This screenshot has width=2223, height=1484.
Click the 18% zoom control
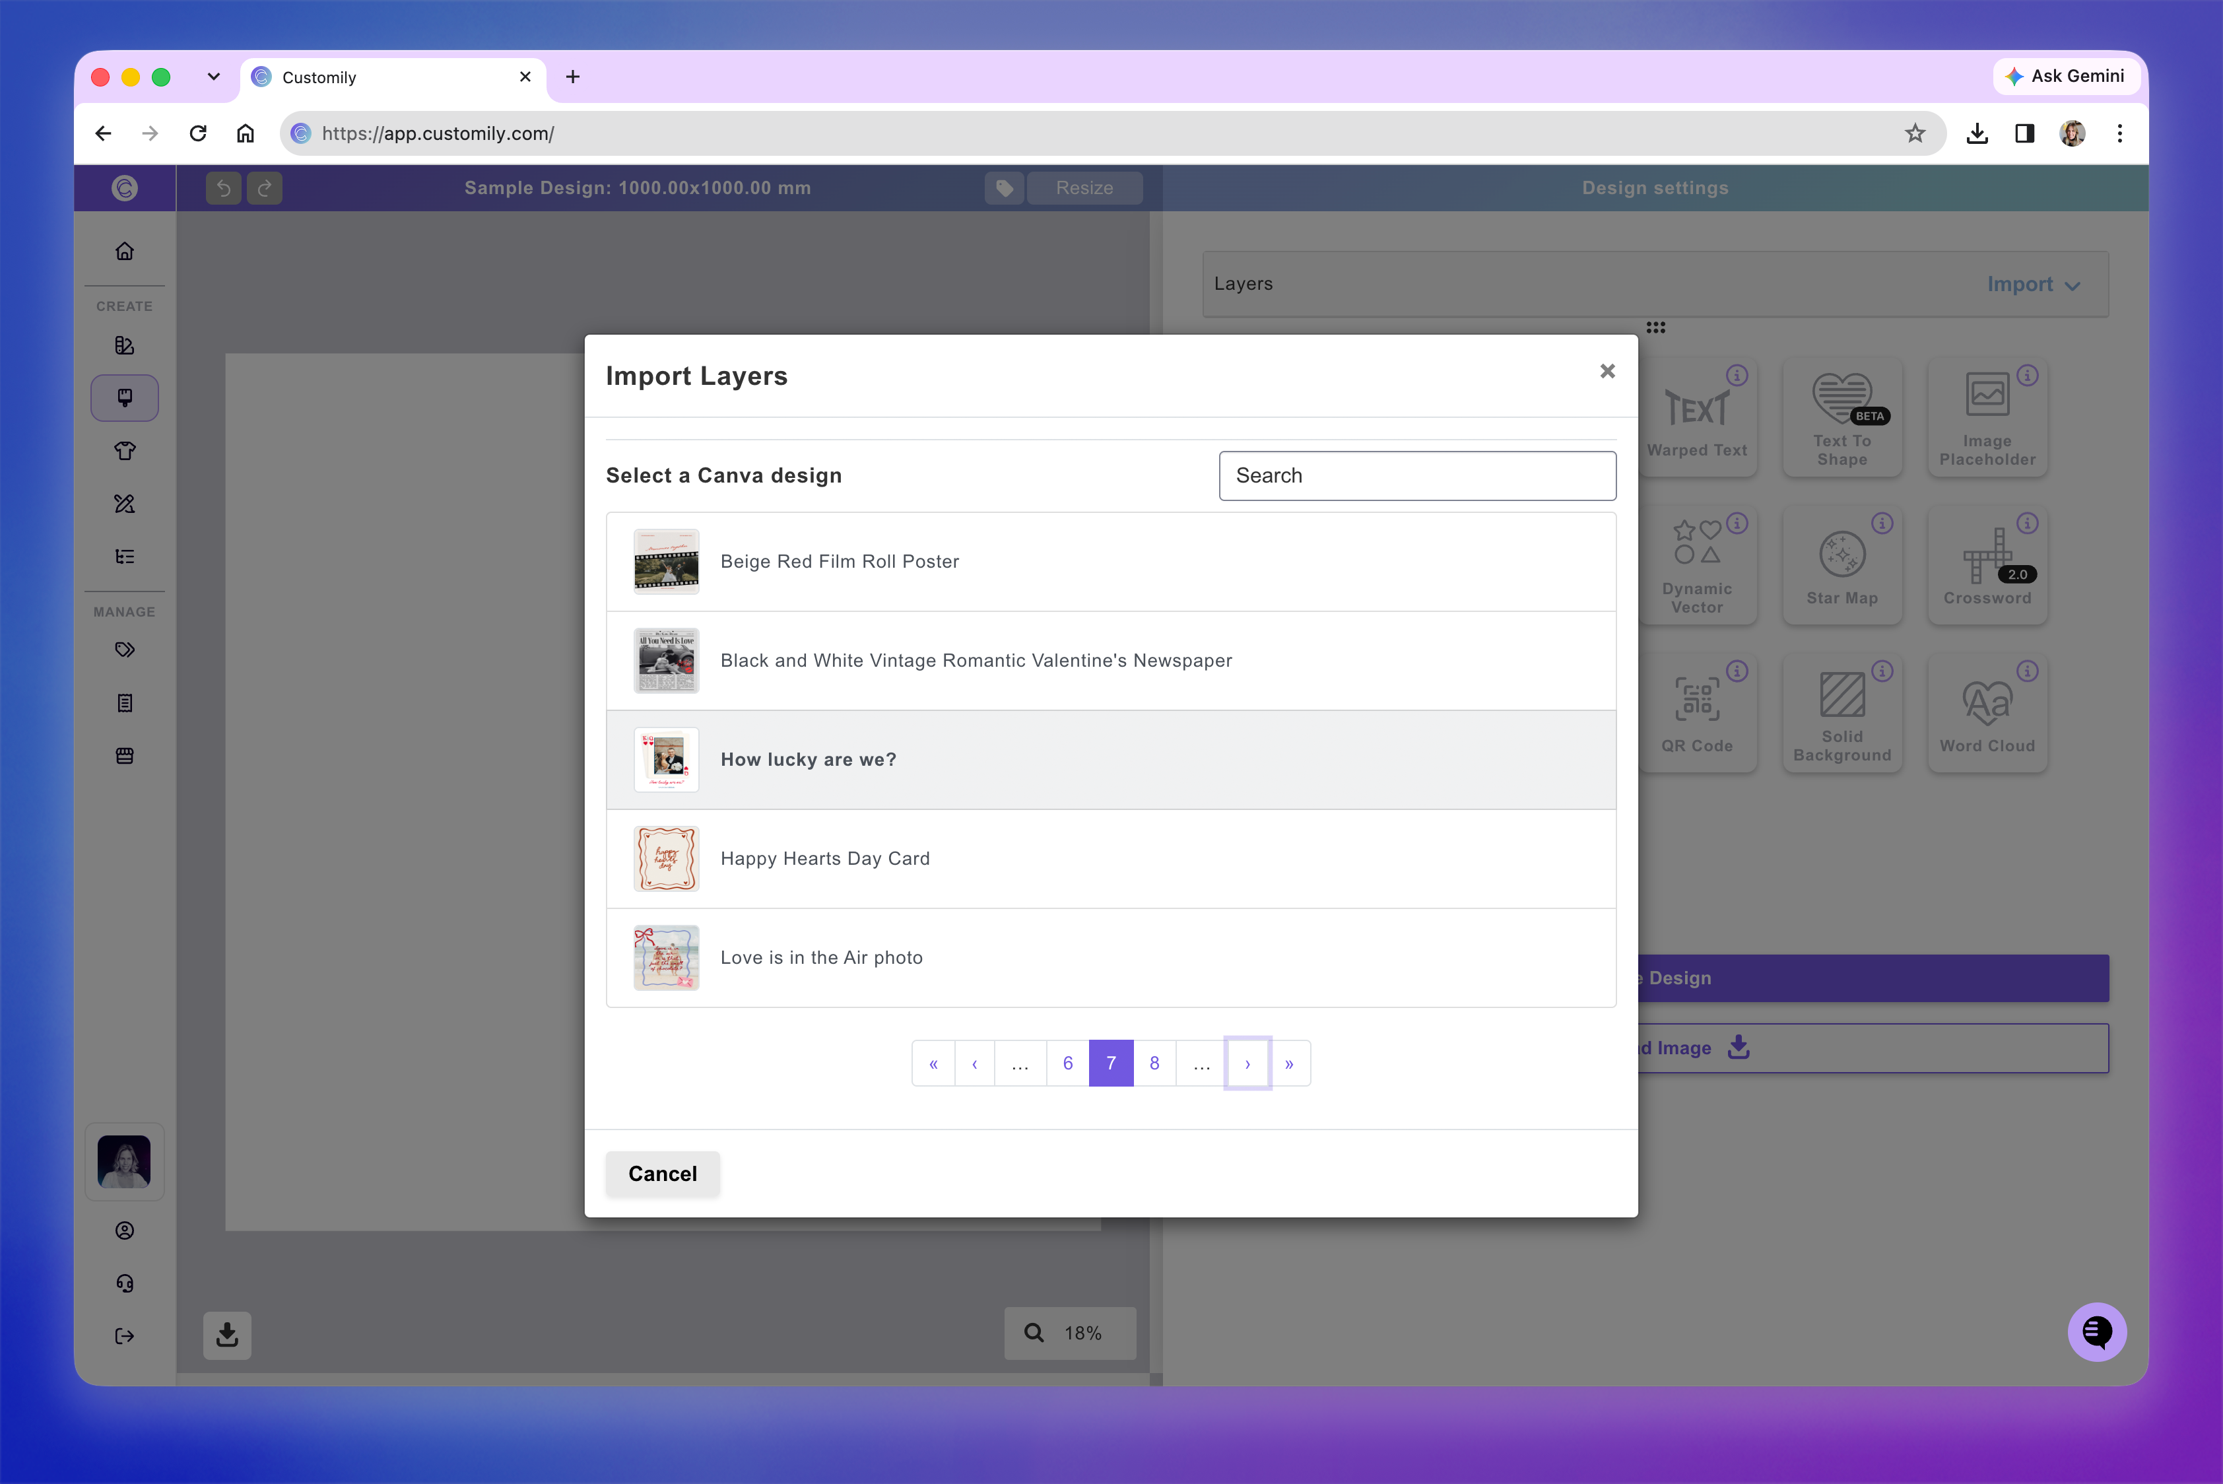click(1069, 1333)
